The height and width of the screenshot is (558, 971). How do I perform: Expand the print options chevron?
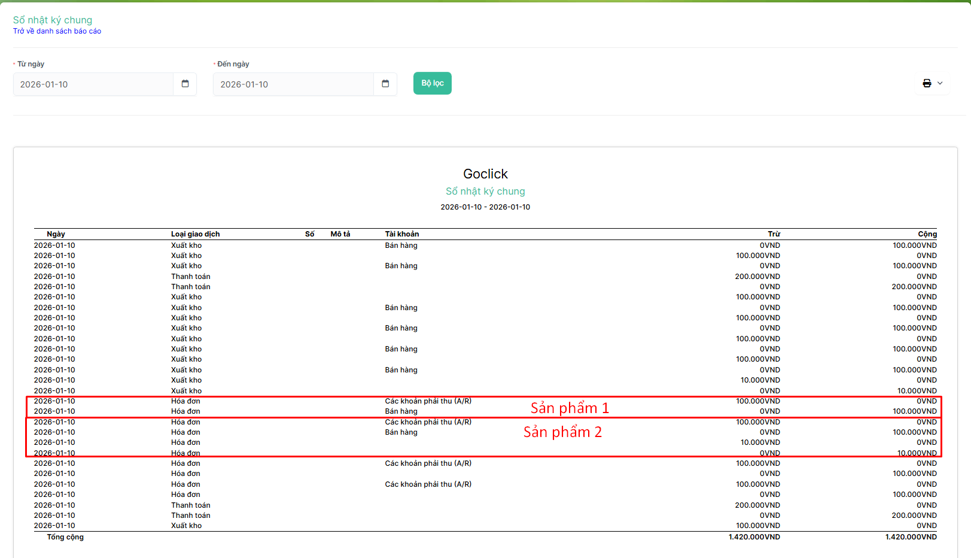(940, 83)
